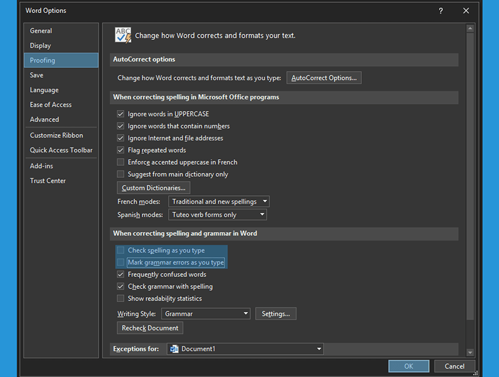Enable Suggest from main dictionary only

[121, 174]
